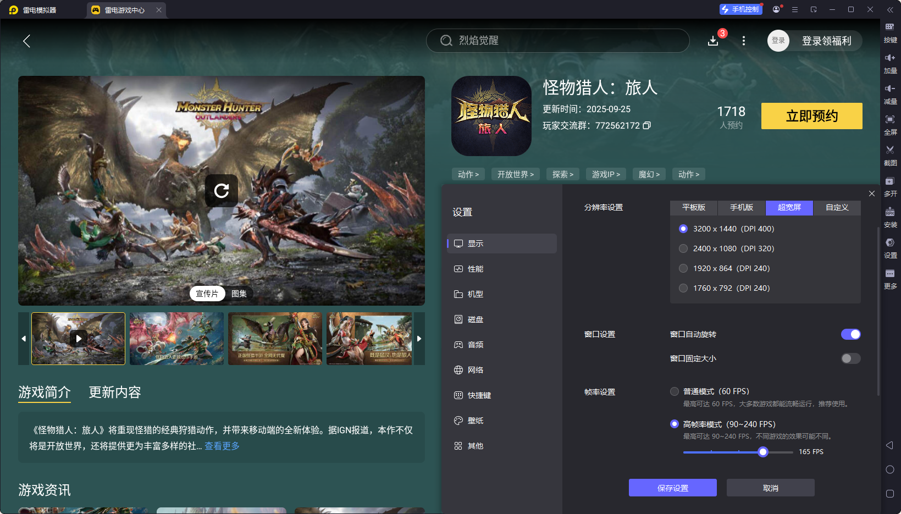Enable the 窗口固定大小 switch
Image resolution: width=901 pixels, height=514 pixels.
pos(850,358)
